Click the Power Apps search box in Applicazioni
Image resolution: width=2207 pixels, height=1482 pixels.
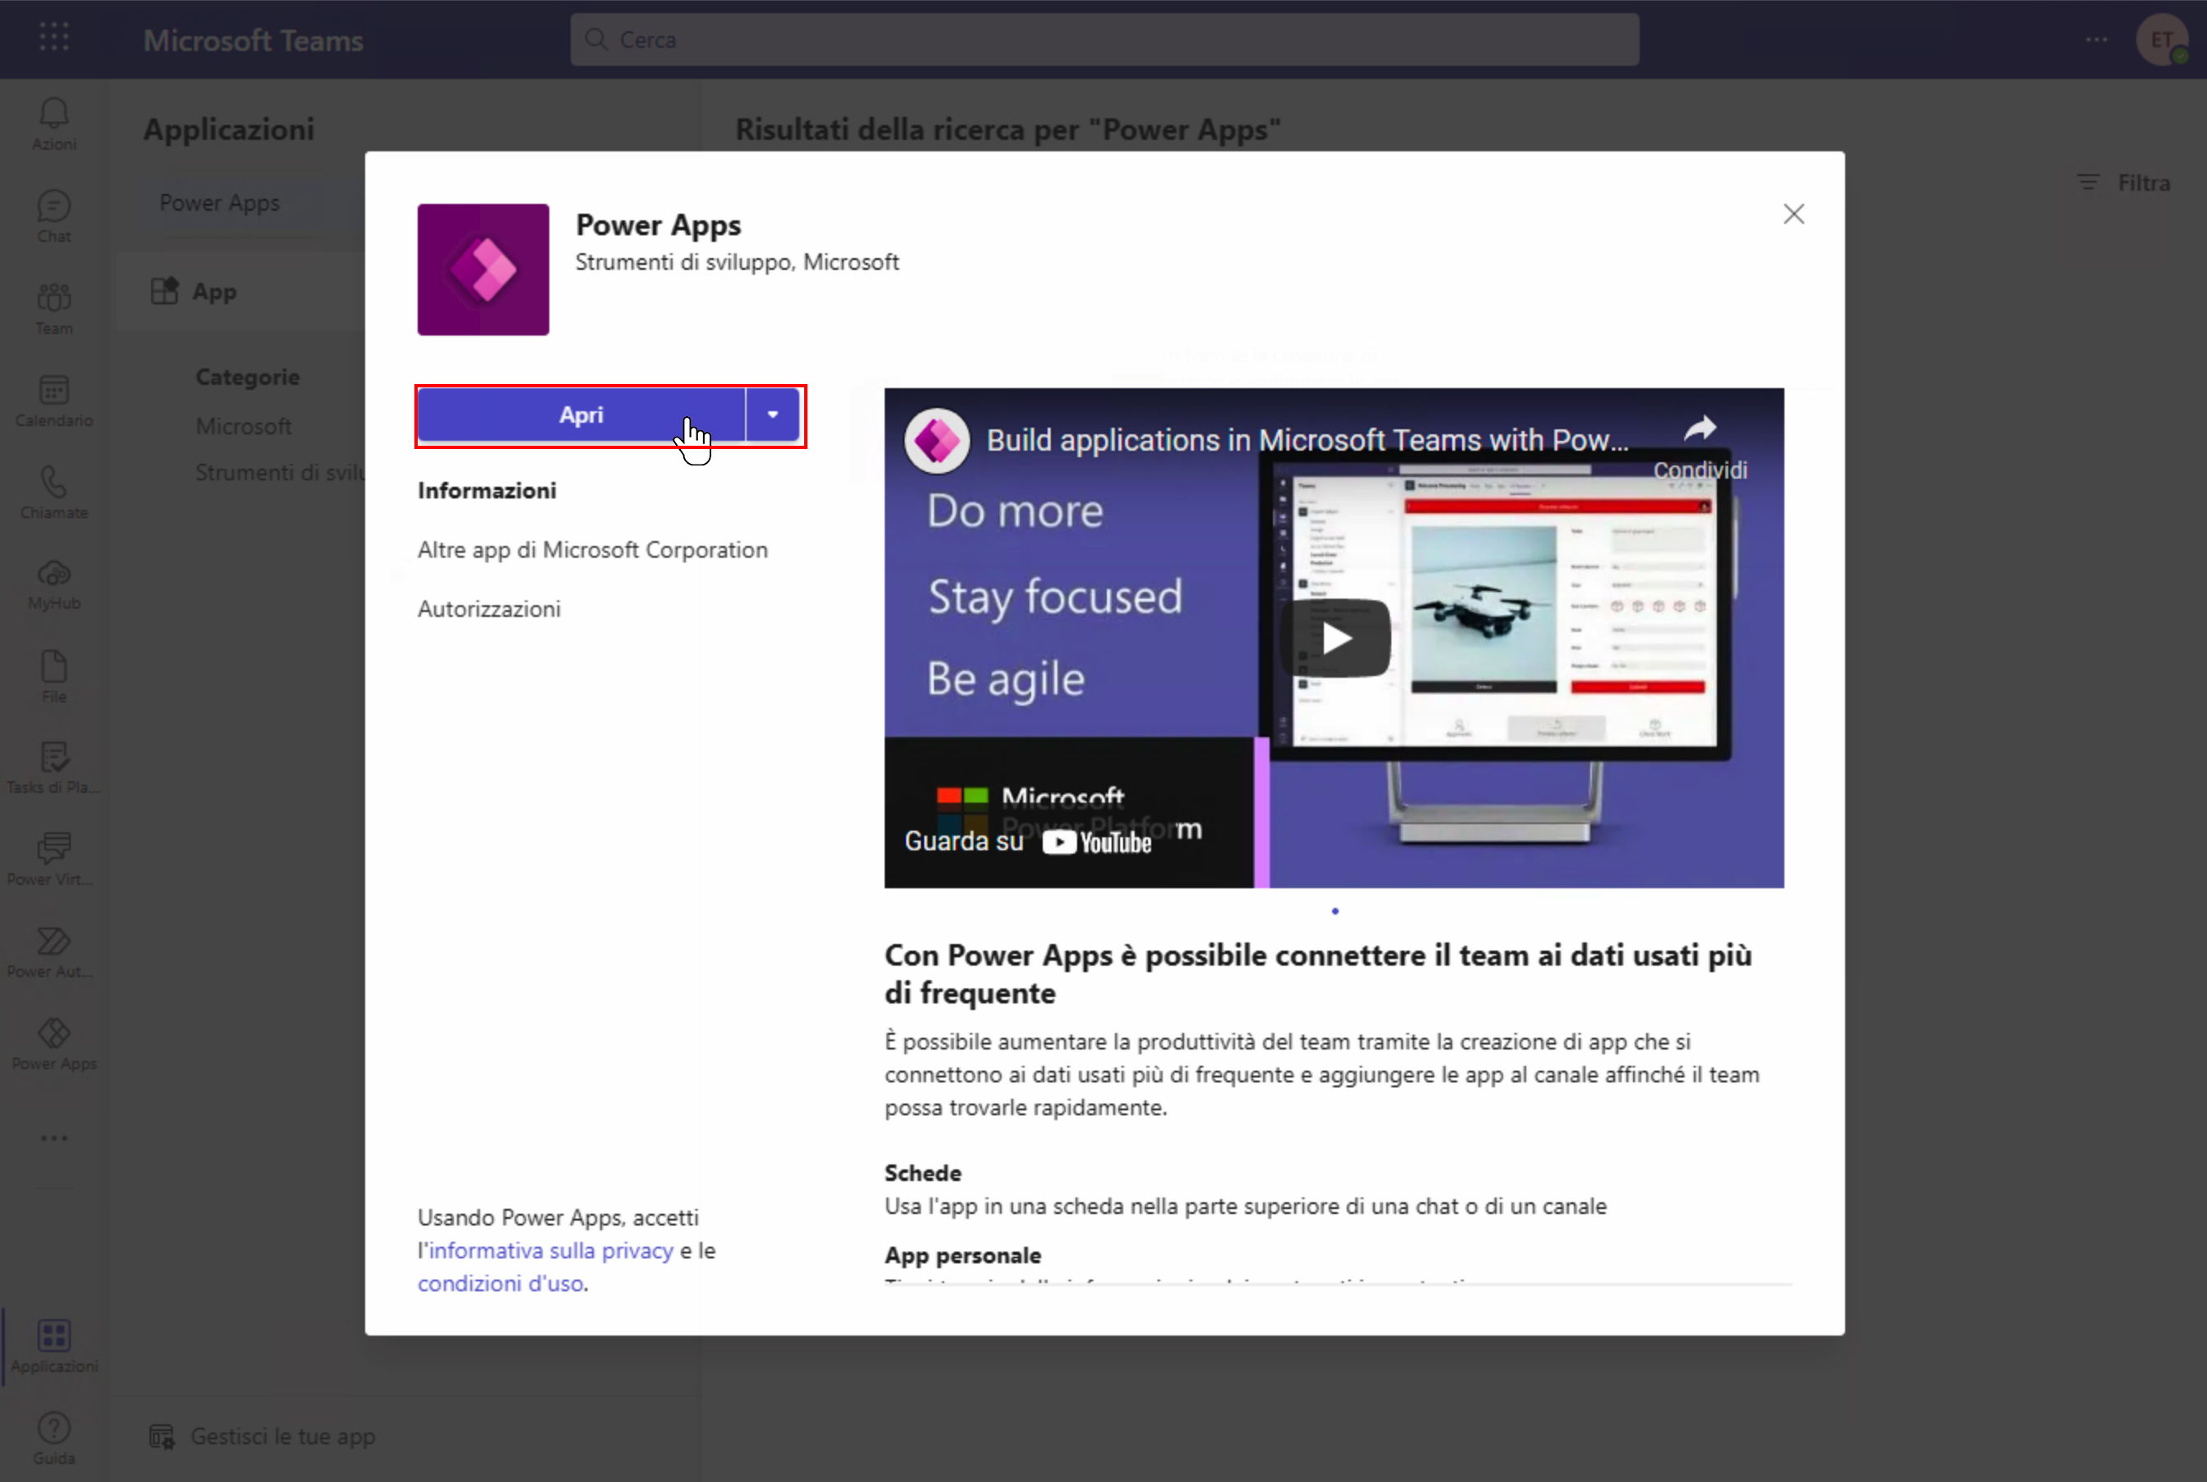pyautogui.click(x=255, y=203)
